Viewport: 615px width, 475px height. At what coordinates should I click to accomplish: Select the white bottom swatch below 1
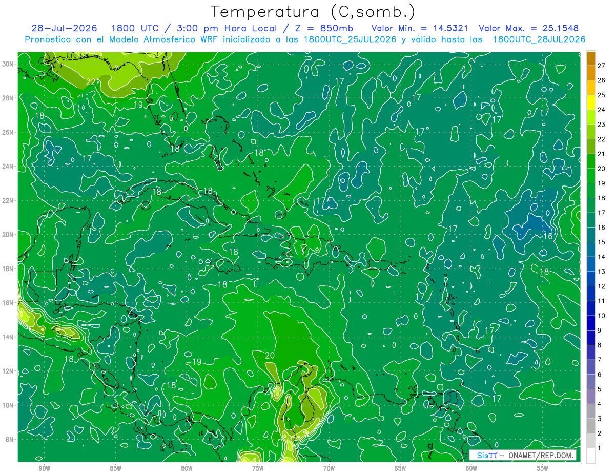(591, 456)
